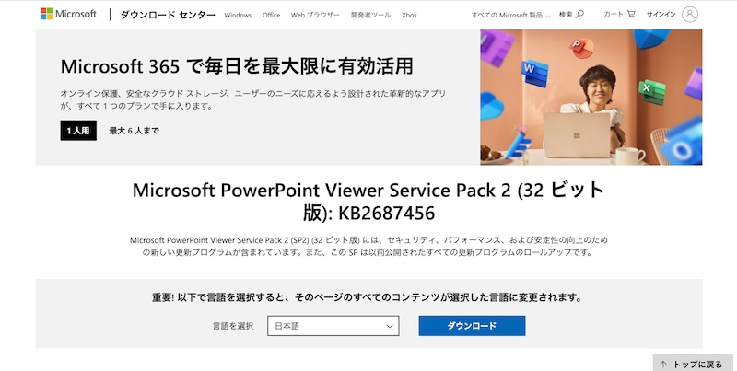The width and height of the screenshot is (737, 371).
Task: Select the 1人用 plan toggle
Action: tap(78, 131)
